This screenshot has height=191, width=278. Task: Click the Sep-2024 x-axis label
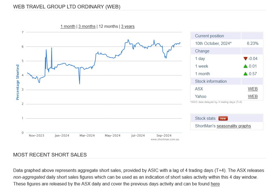pyautogui.click(x=164, y=135)
